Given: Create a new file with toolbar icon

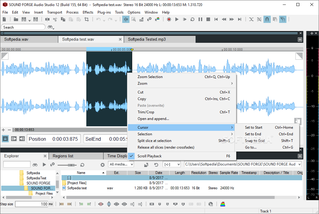Looking at the screenshot, I should pos(4,19).
